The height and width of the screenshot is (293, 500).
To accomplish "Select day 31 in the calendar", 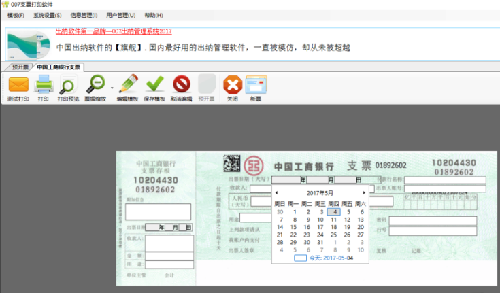I will tap(320, 242).
